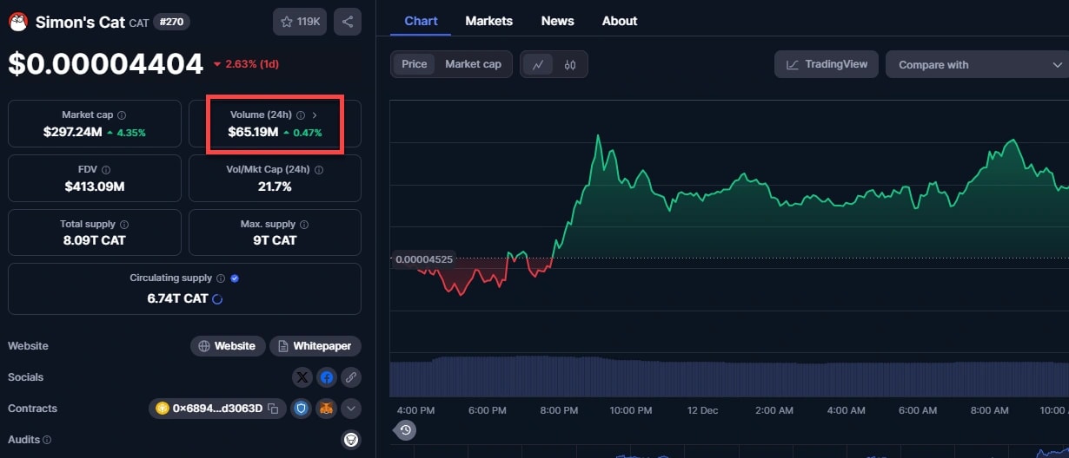The image size is (1069, 458).
Task: Open the Facebook social link
Action: (x=327, y=377)
